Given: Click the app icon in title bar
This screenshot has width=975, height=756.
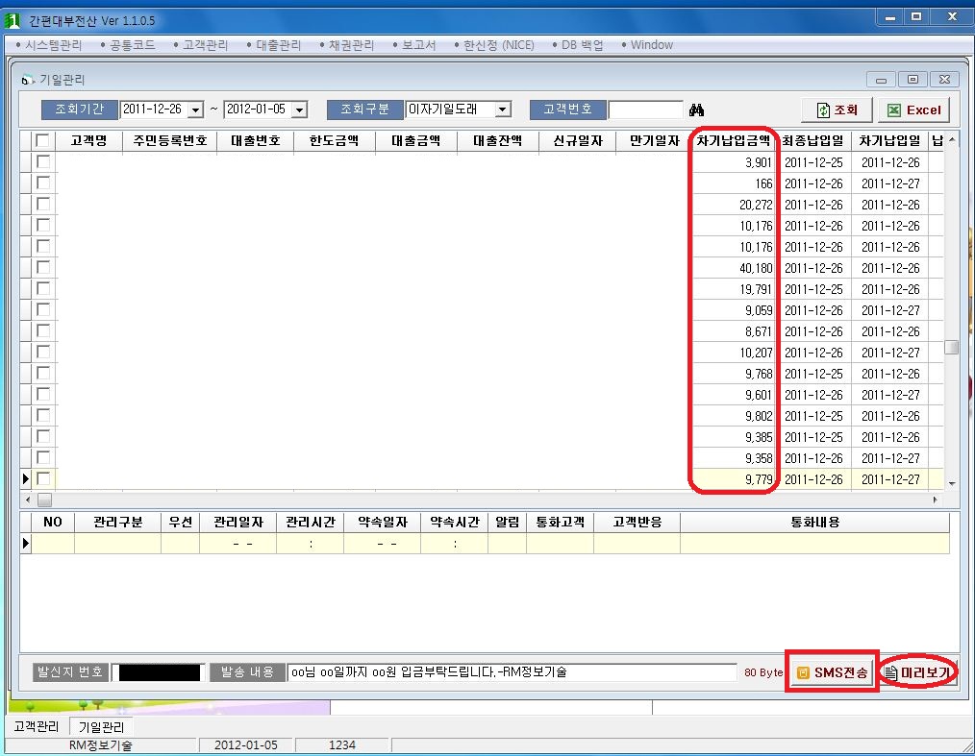Looking at the screenshot, I should (x=12, y=17).
